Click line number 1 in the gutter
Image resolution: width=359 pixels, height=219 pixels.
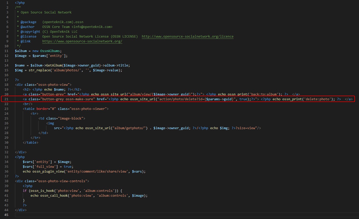point(7,3)
